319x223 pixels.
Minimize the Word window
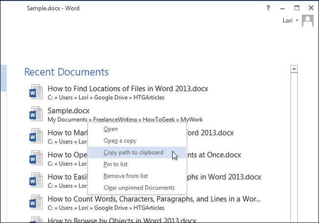[282, 8]
